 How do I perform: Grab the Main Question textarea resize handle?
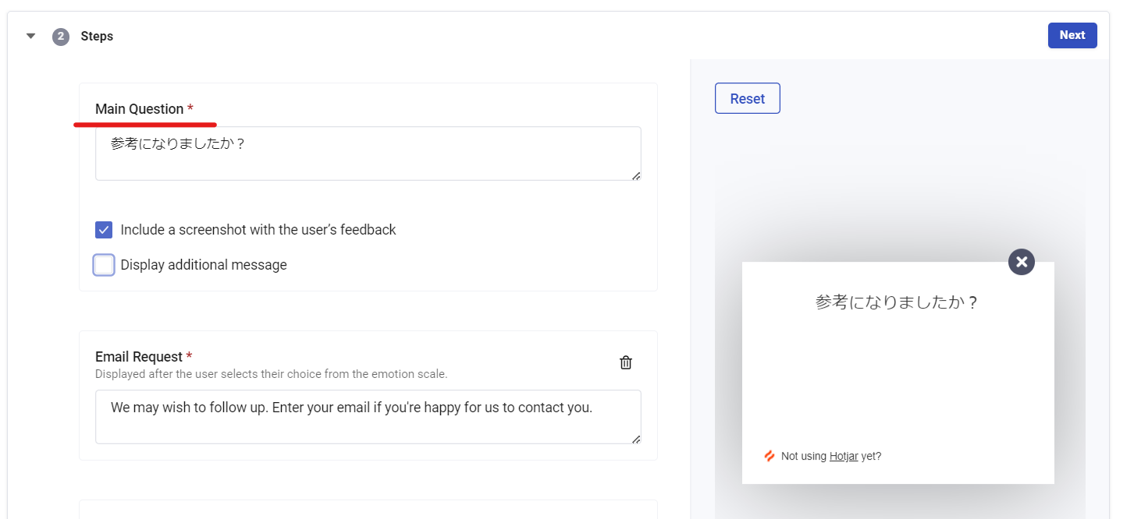click(x=636, y=176)
